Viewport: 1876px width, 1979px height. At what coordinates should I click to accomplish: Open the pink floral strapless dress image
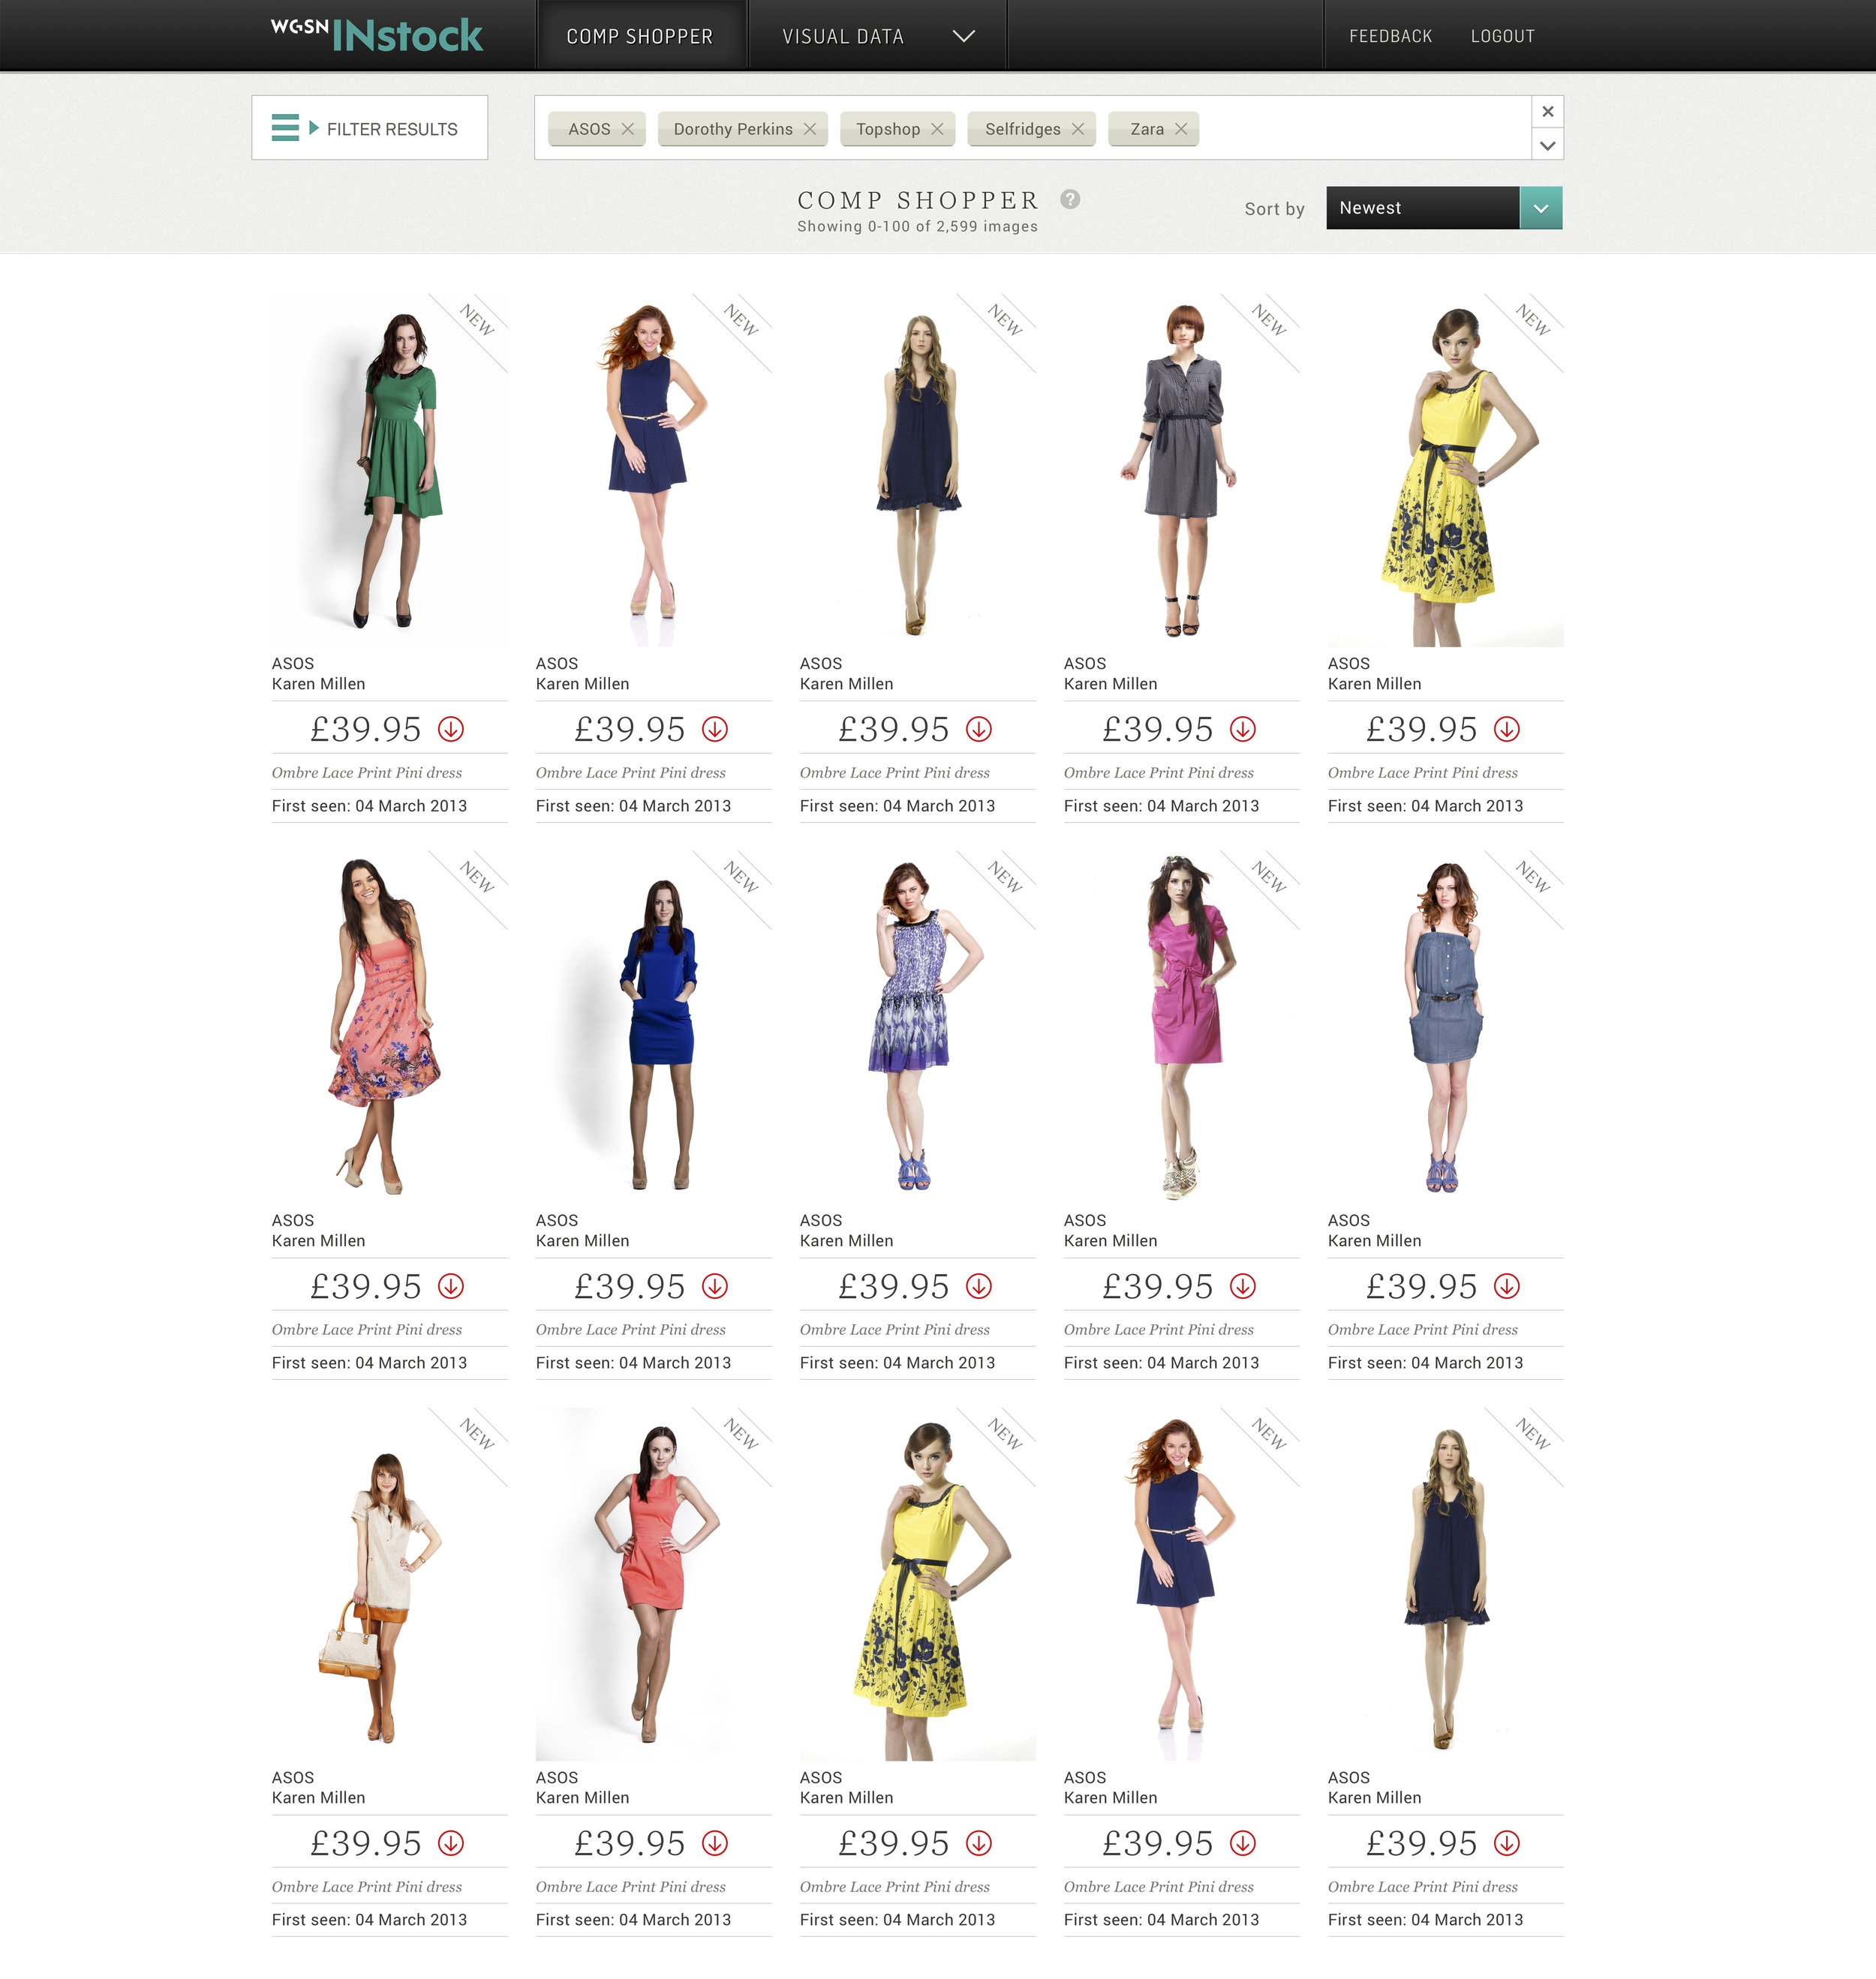pos(390,1027)
